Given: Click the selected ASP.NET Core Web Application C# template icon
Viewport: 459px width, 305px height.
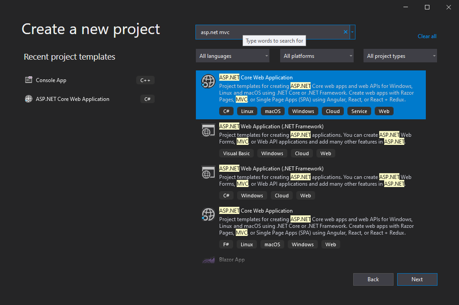Looking at the screenshot, I should (x=208, y=81).
